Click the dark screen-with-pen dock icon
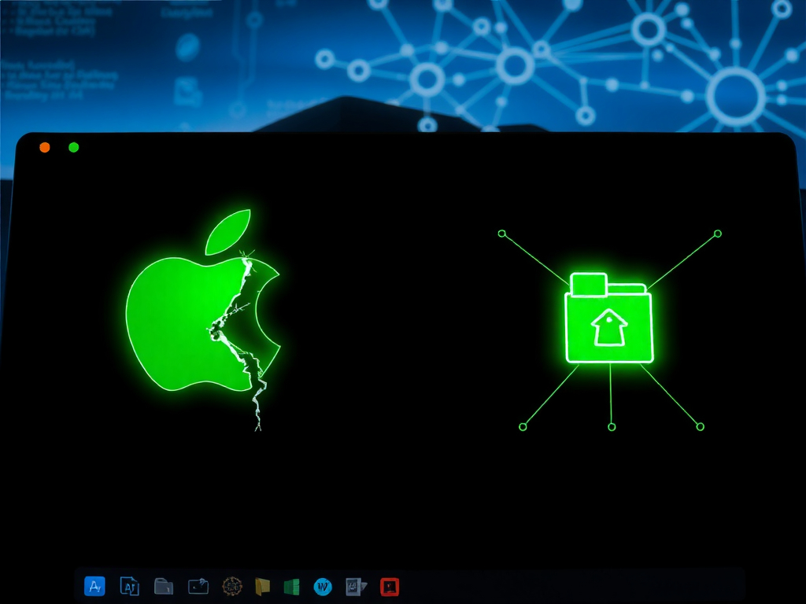 point(198,586)
